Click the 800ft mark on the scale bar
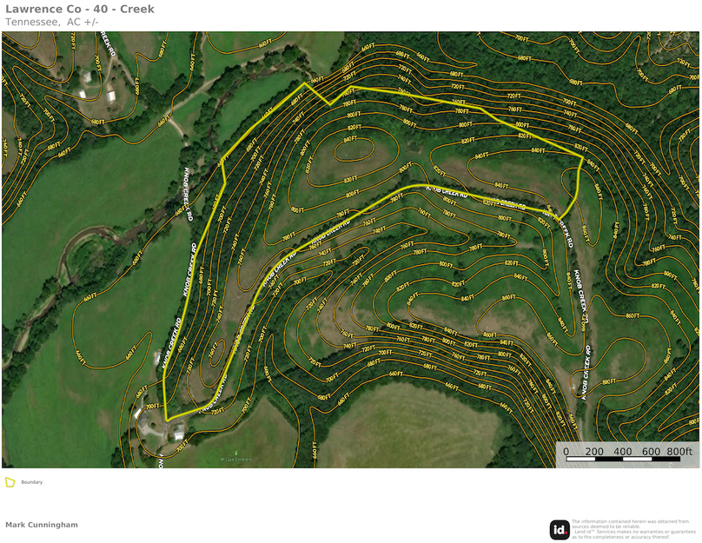 click(680, 451)
